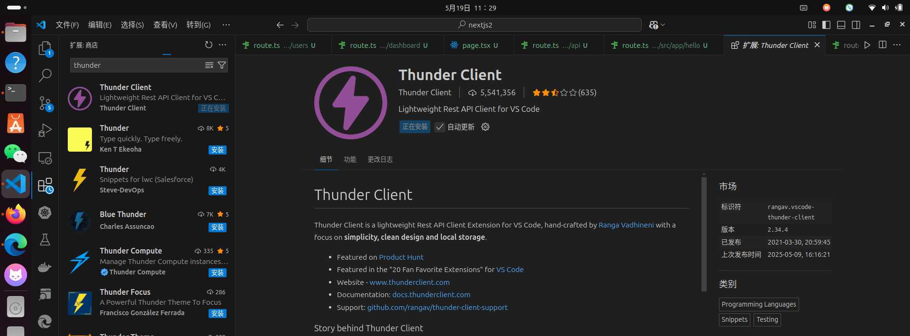Open Thunder Client extension settings gear
This screenshot has height=336, width=910.
coord(485,127)
